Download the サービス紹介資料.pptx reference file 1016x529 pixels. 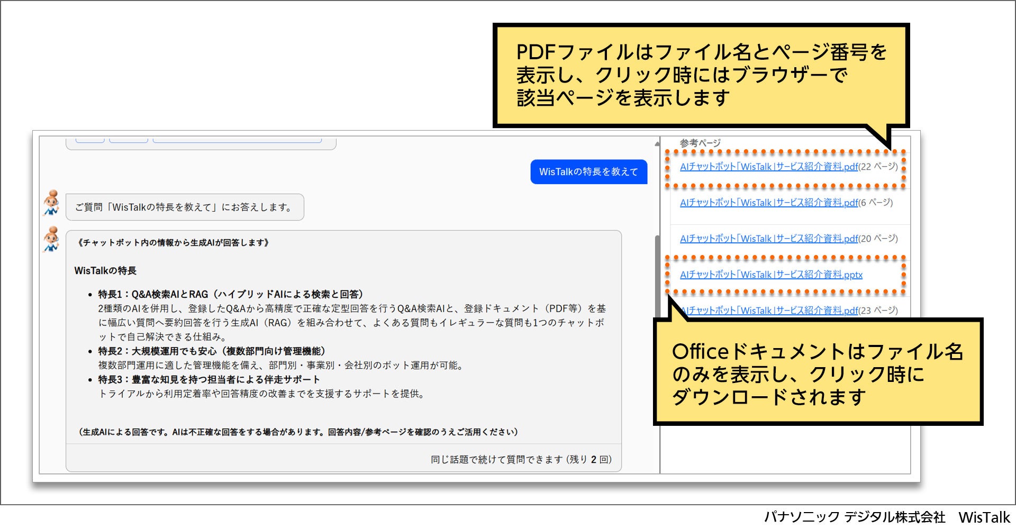tap(771, 275)
